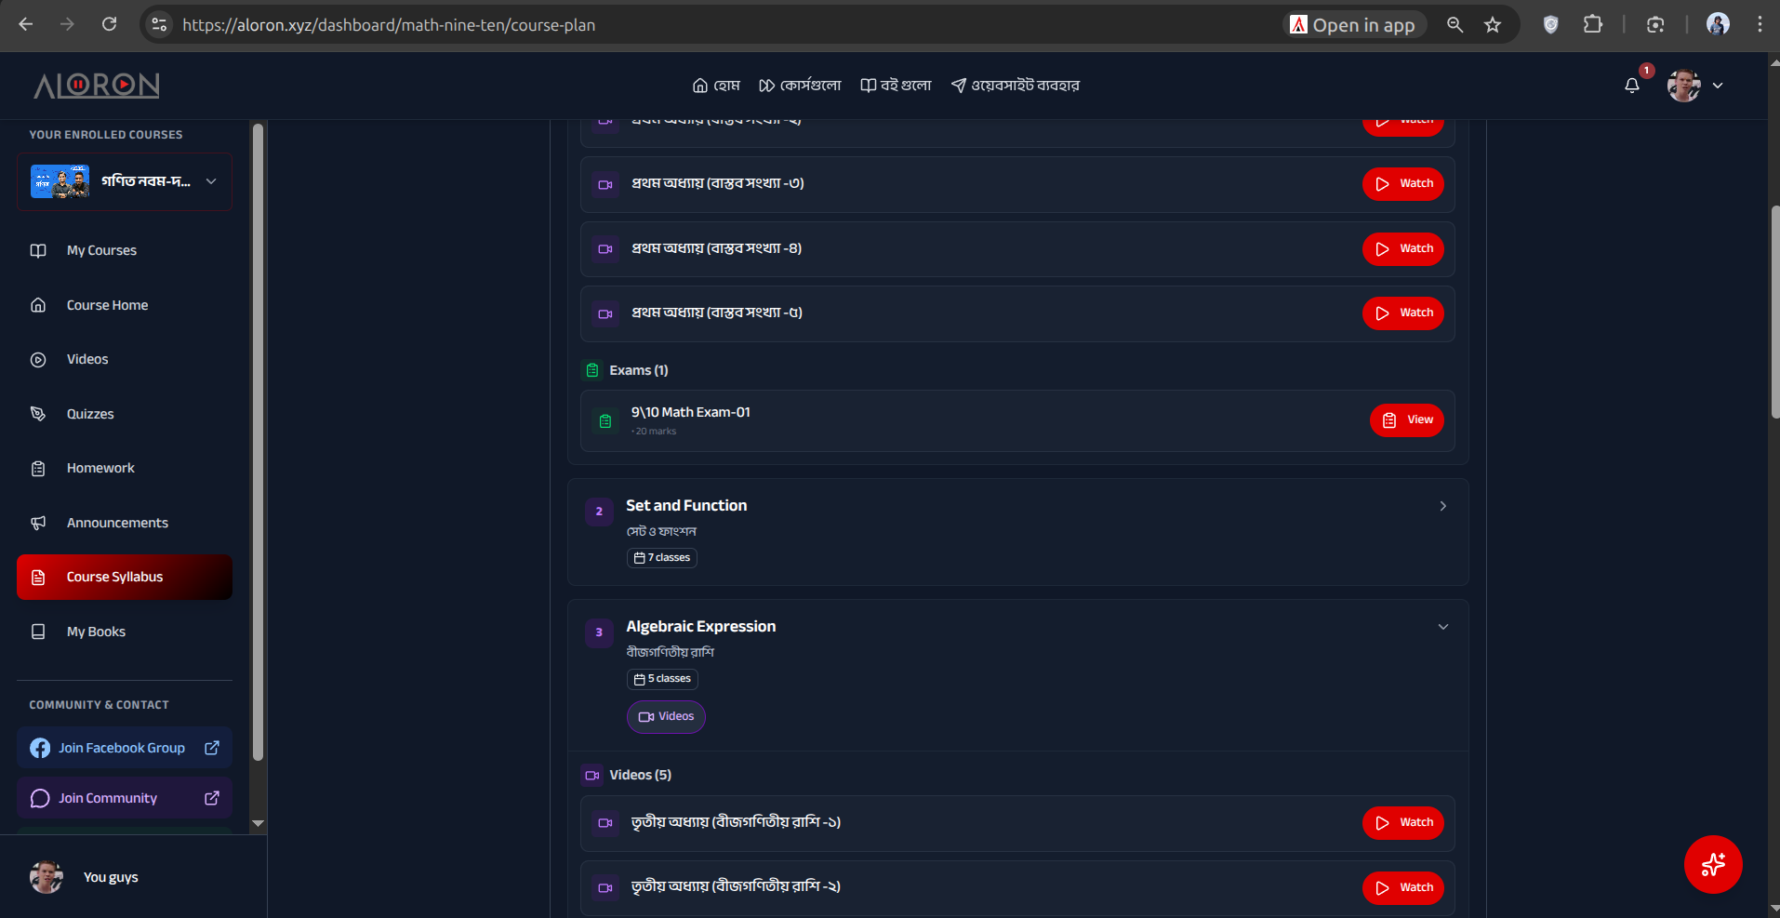Screen dimensions: 1780x918
Task: Click the Homework clipboard icon
Action: pyautogui.click(x=38, y=469)
